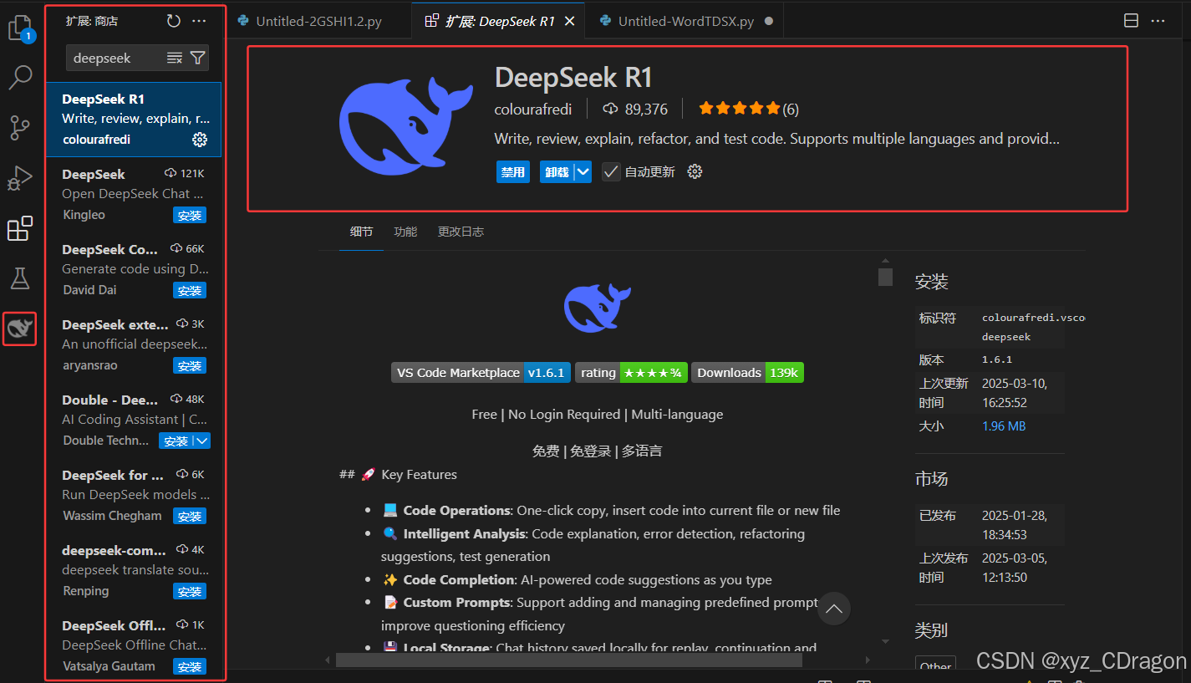Toggle split editor layout icon

pyautogui.click(x=1131, y=21)
